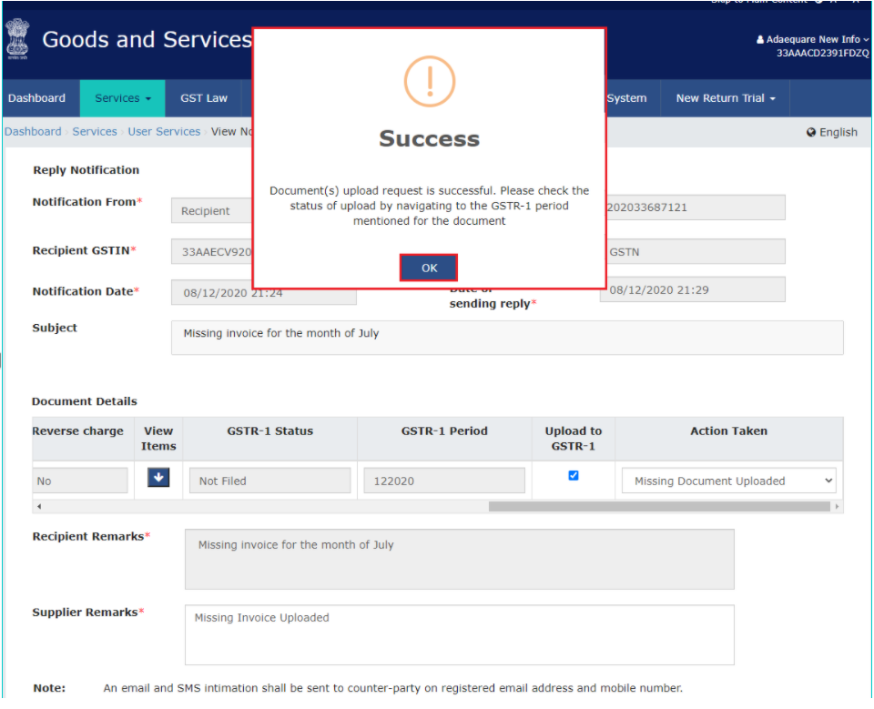Click the Subject field
This screenshot has height=709, width=874.
tap(507, 338)
